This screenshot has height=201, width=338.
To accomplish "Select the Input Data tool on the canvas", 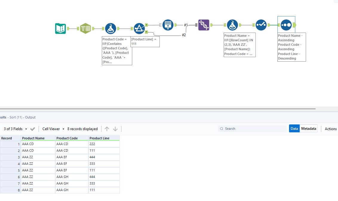I will tap(61, 28).
